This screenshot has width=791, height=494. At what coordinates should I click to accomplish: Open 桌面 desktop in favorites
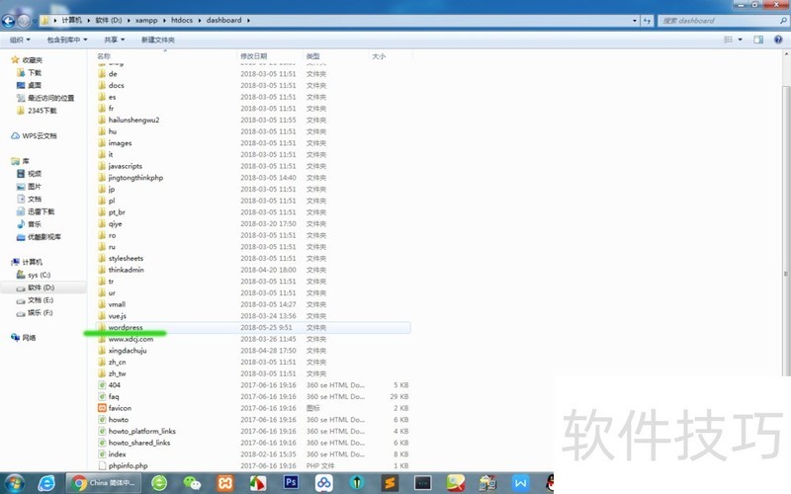tap(30, 85)
